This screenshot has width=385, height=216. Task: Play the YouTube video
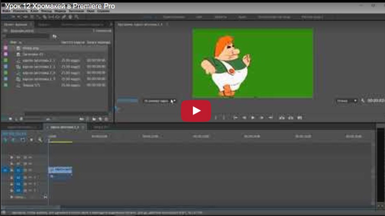(196, 111)
